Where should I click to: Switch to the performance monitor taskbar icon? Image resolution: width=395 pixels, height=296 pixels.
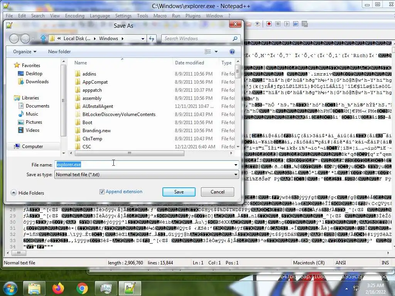pyautogui.click(x=106, y=288)
